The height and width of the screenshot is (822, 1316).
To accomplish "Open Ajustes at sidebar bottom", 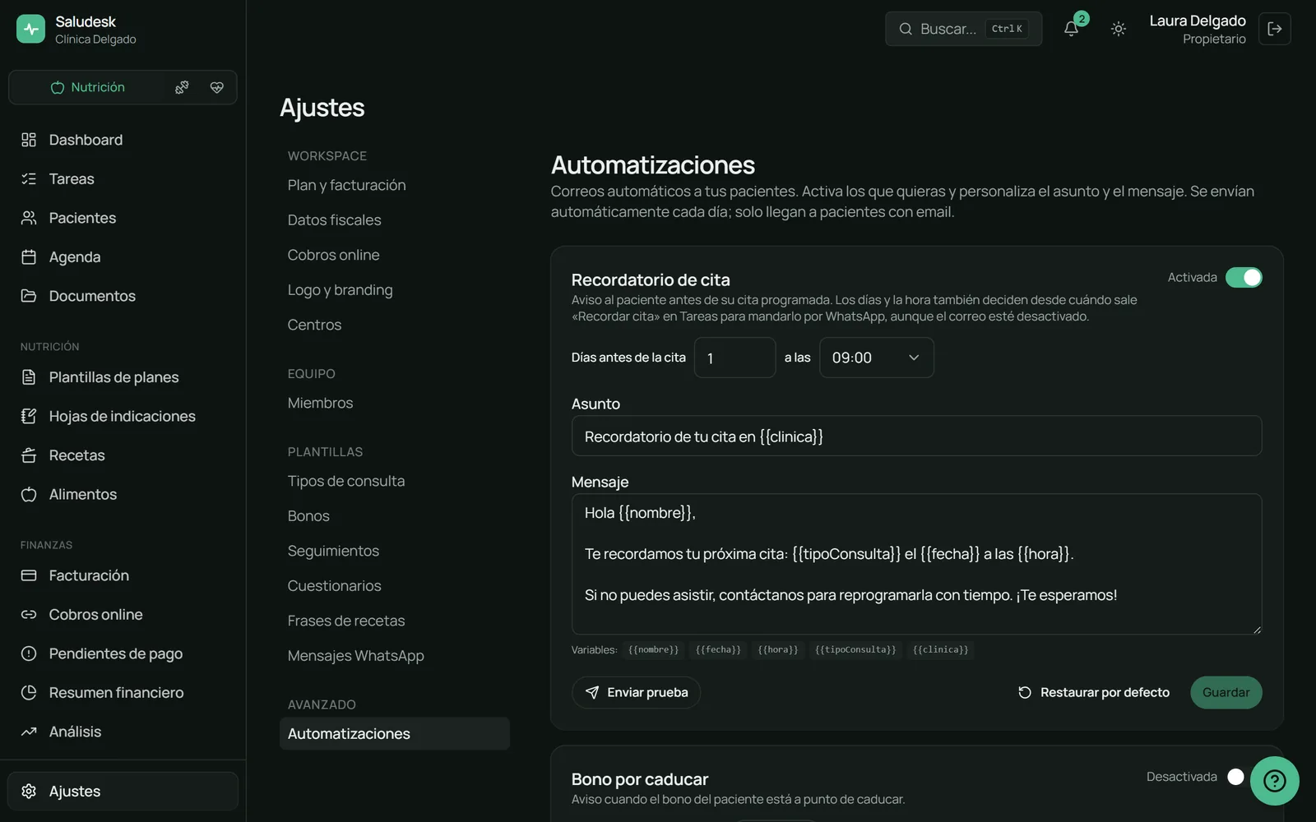I will [123, 791].
